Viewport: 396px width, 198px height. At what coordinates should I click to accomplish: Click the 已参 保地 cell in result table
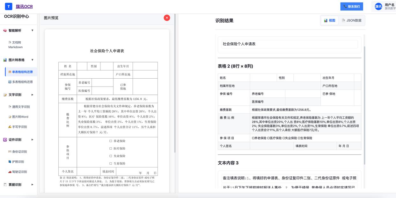pos(337,98)
